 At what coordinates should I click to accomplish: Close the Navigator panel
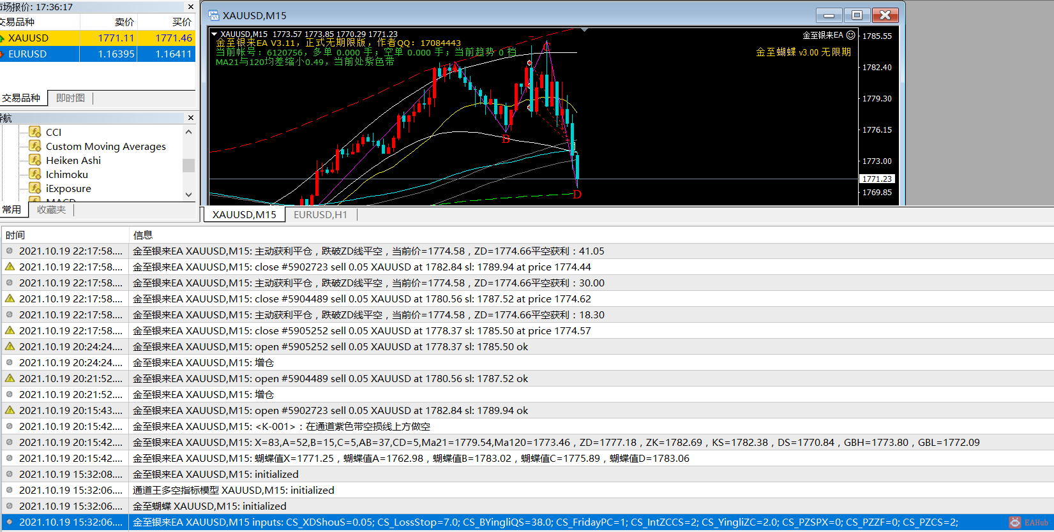190,118
